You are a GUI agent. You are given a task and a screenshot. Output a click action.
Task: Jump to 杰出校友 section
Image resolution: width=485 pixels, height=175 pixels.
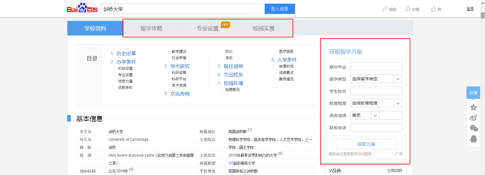[x=233, y=75]
